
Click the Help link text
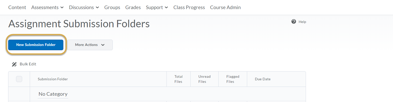pyautogui.click(x=302, y=22)
